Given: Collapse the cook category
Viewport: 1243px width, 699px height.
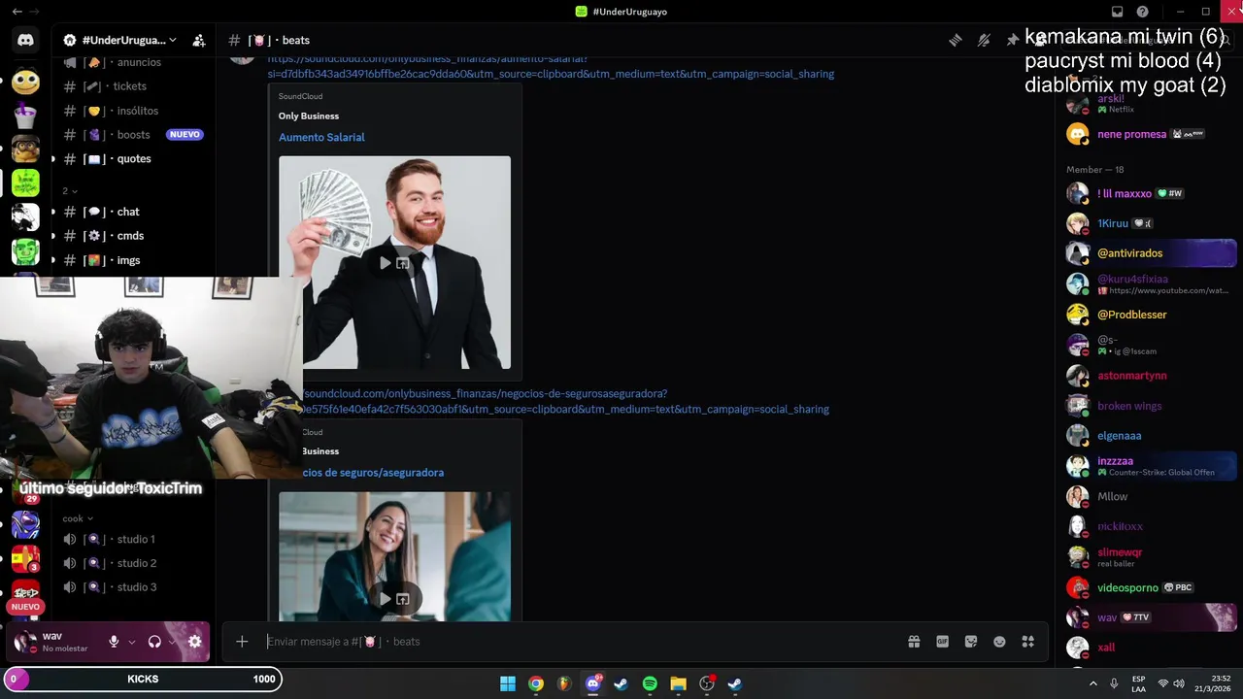Looking at the screenshot, I should point(78,518).
